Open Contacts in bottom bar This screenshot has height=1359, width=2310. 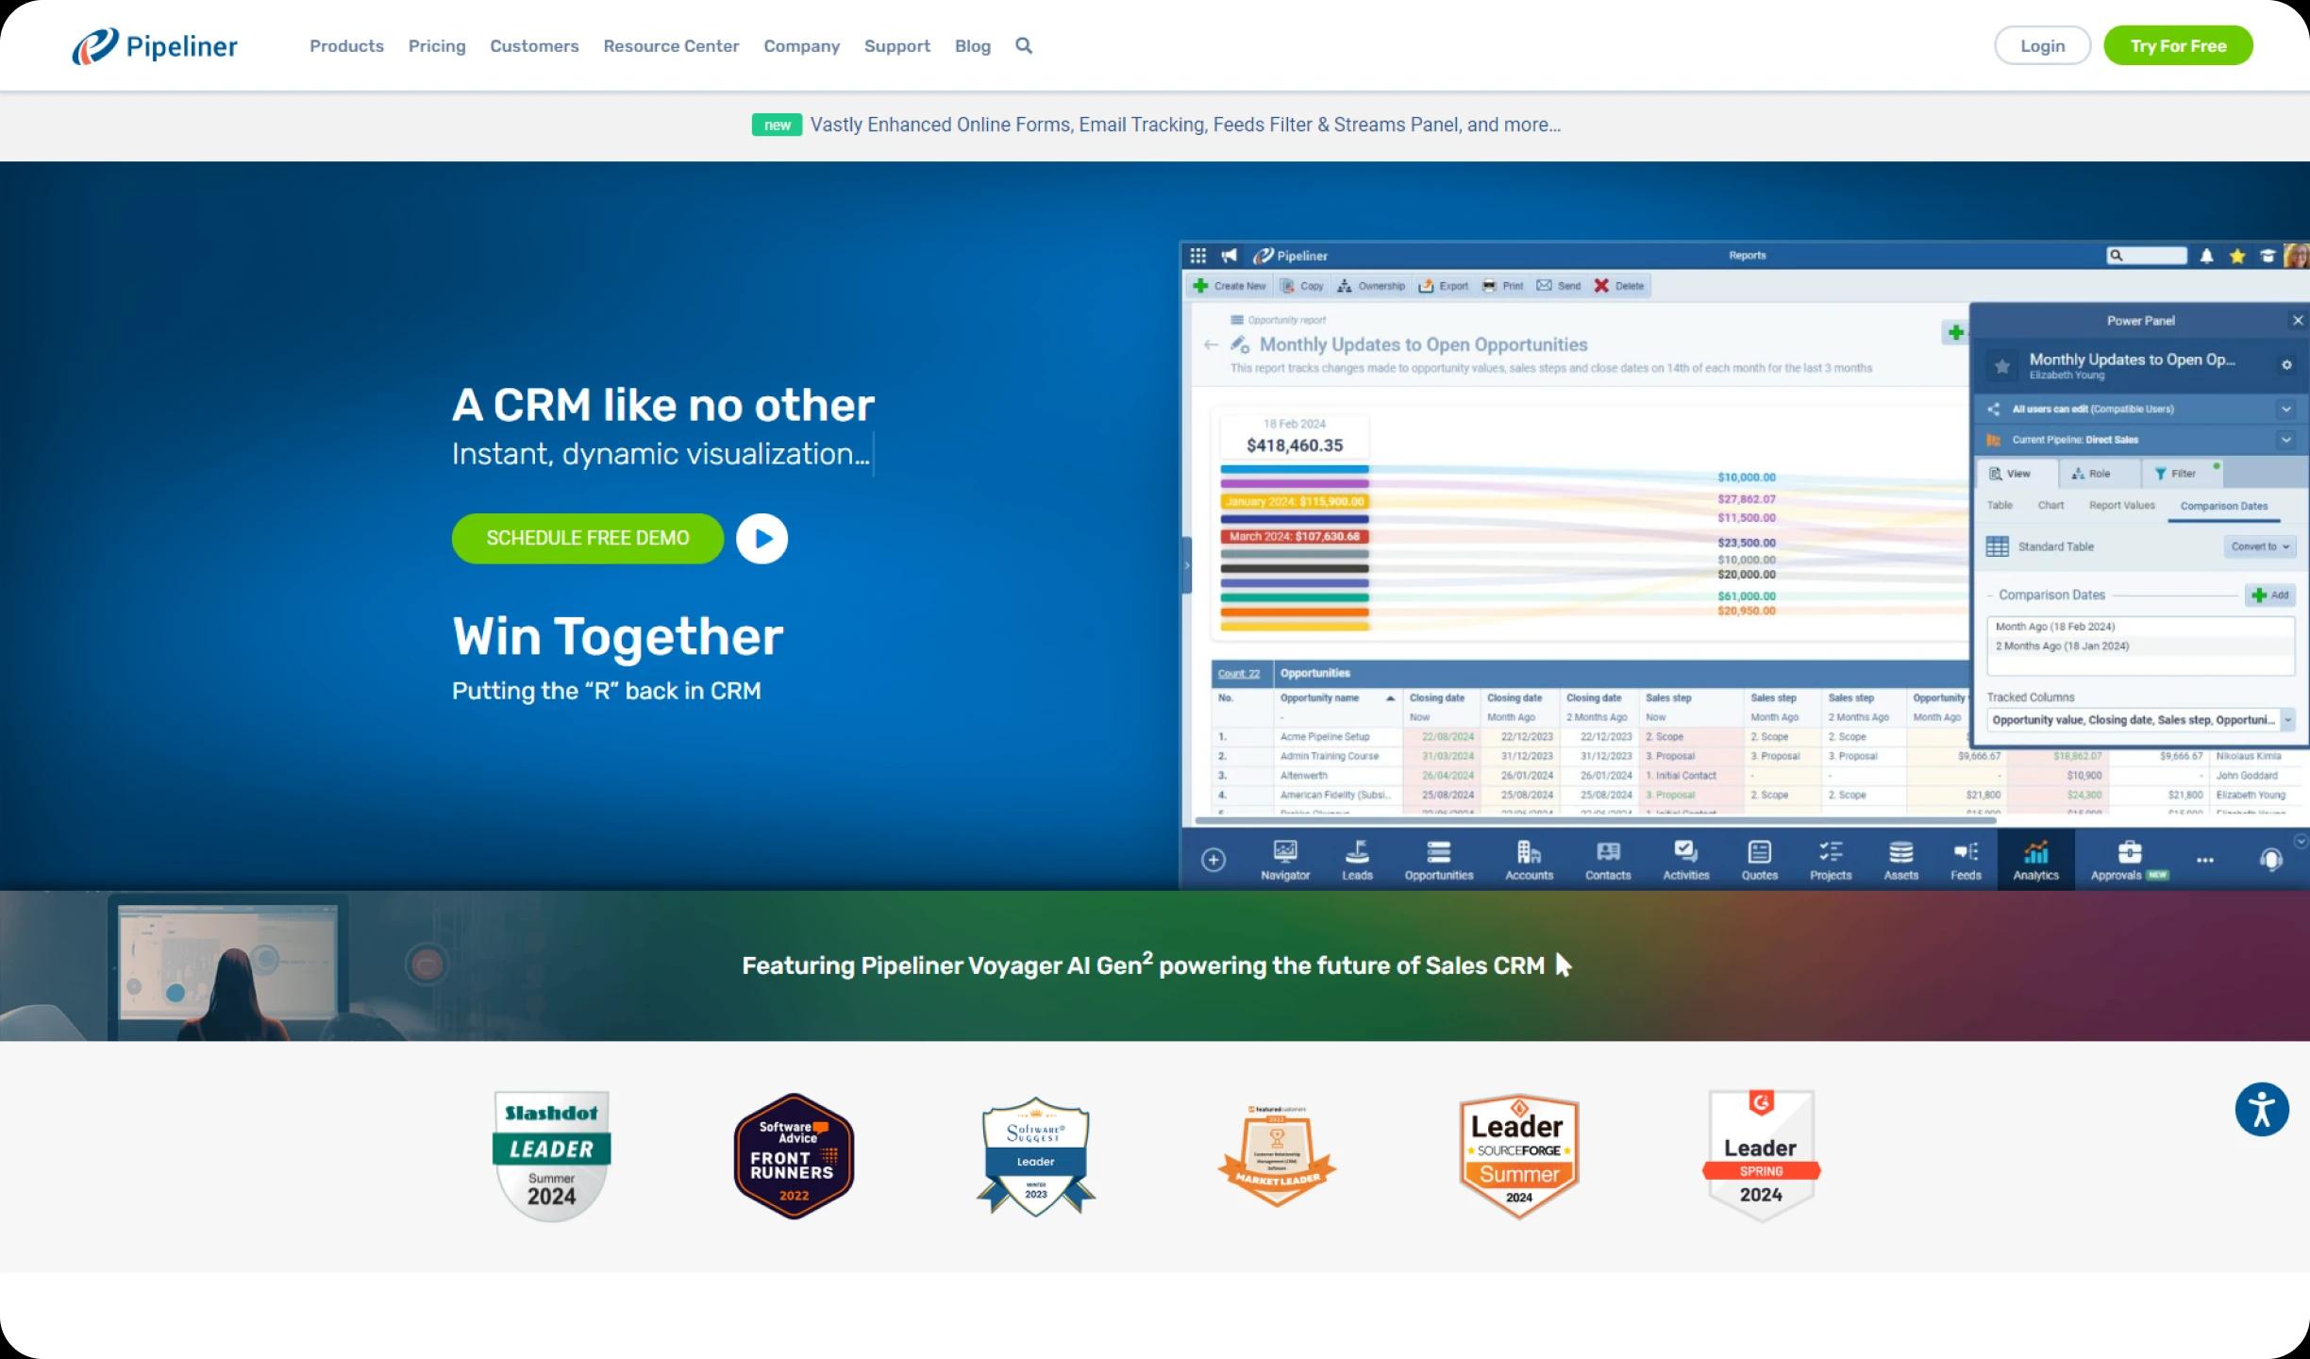pos(1608,860)
